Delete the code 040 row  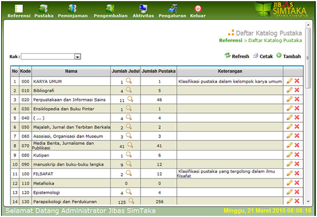(297, 117)
